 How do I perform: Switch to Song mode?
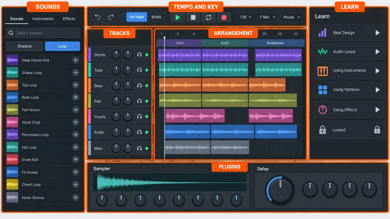coord(156,17)
